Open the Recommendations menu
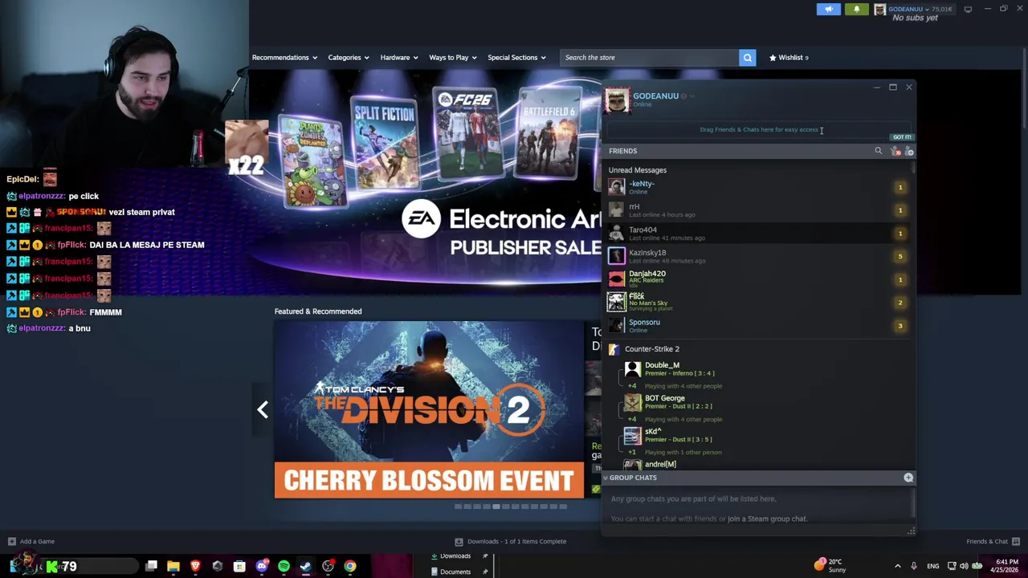 (x=284, y=57)
